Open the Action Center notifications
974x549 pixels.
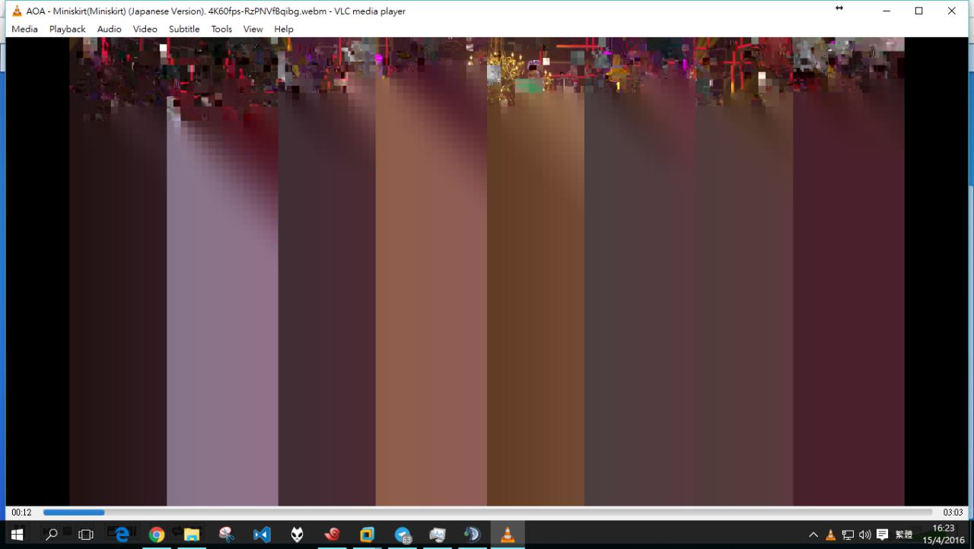tap(883, 535)
